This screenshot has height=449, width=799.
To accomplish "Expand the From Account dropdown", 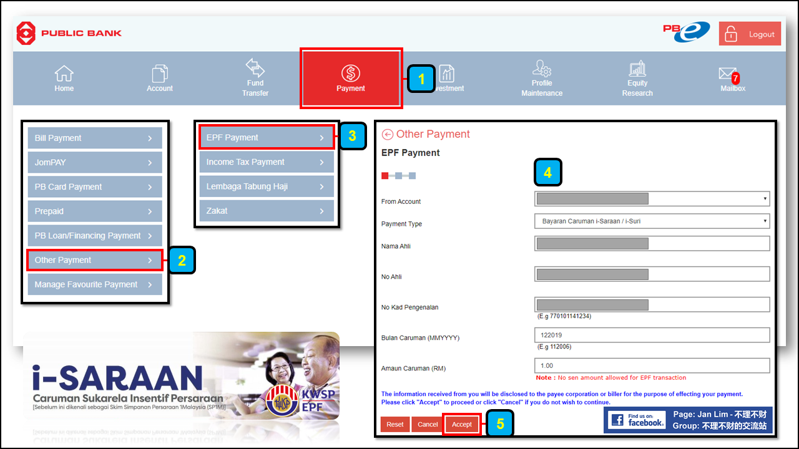I will [x=652, y=199].
